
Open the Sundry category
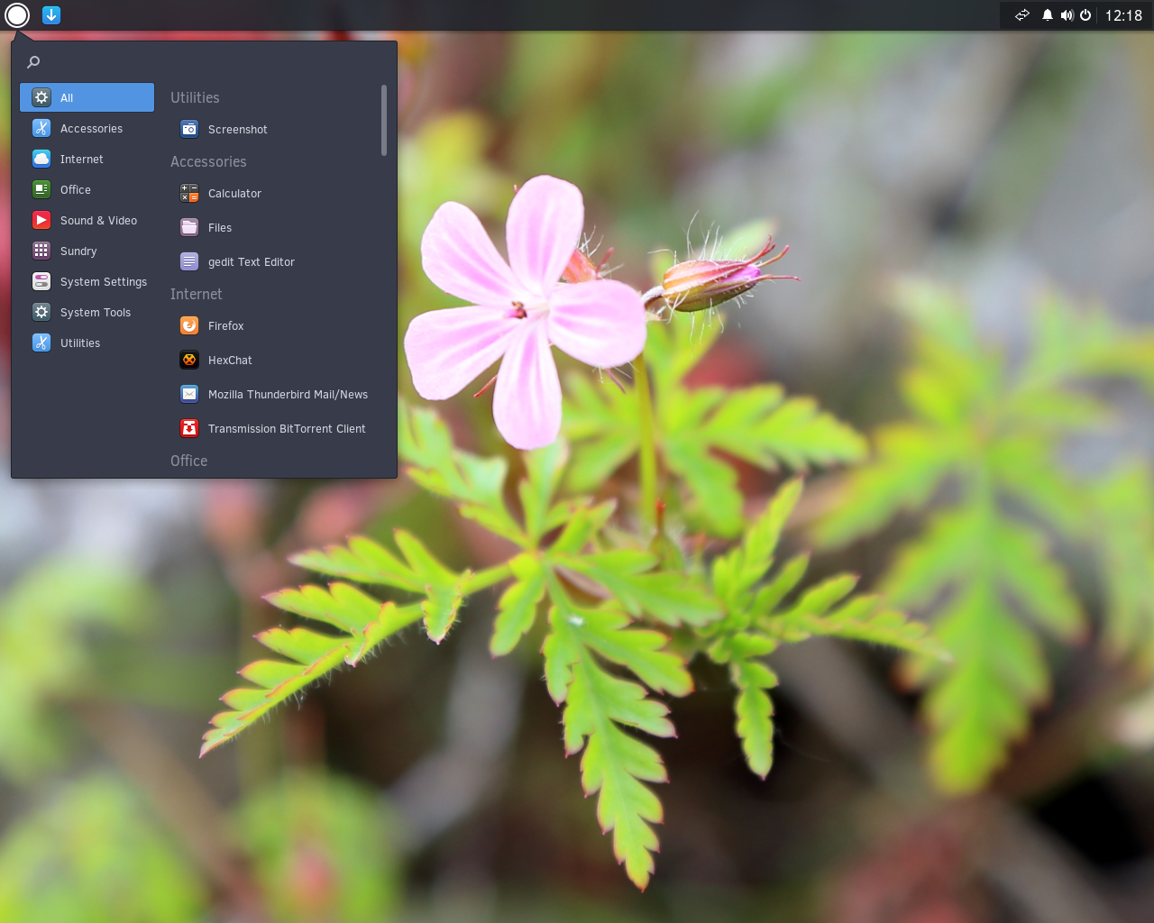pos(87,251)
